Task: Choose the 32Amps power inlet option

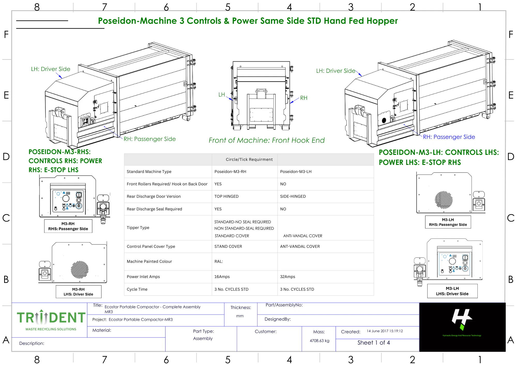Action: 287,277
